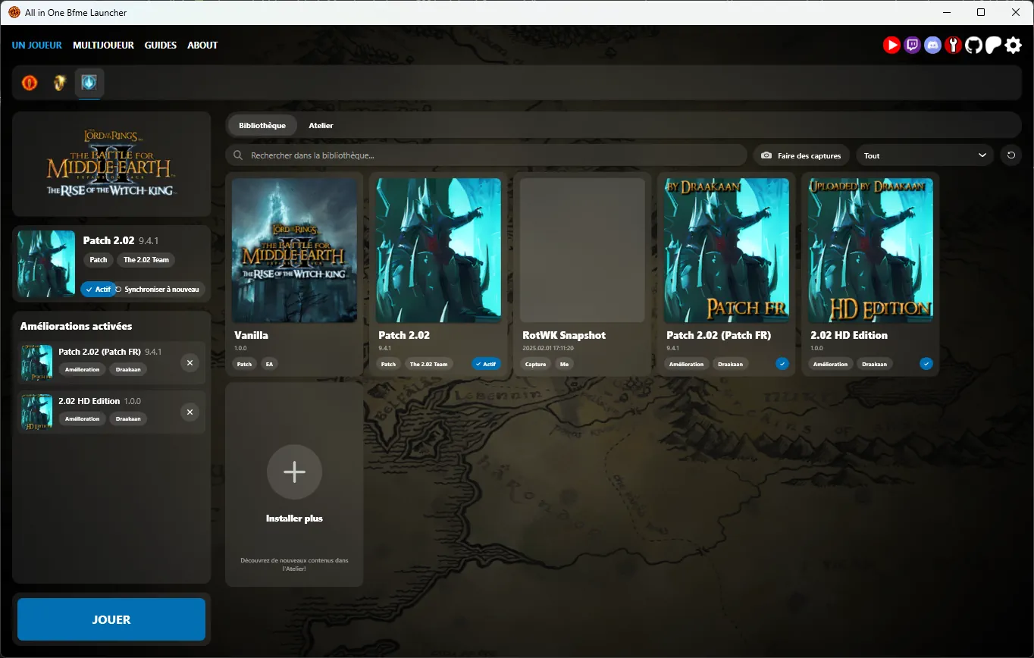Click the Actif badge in the sidebar

(98, 290)
